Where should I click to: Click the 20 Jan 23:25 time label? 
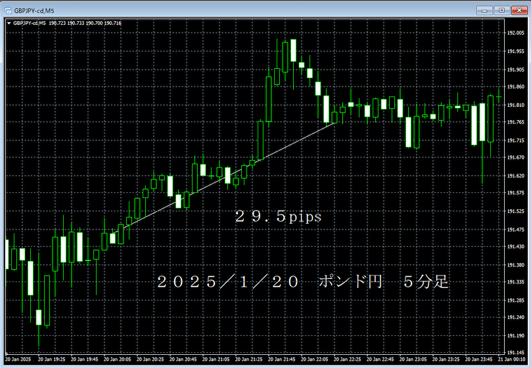click(x=446, y=359)
